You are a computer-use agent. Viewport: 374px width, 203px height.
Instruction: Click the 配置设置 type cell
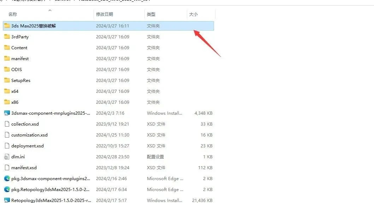coord(155,157)
